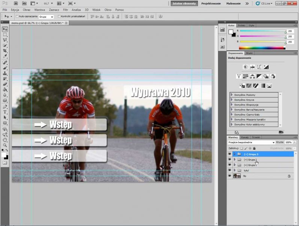Tick the Kontrolki przekształceń checkbox
299x226 pixels.
click(x=59, y=17)
